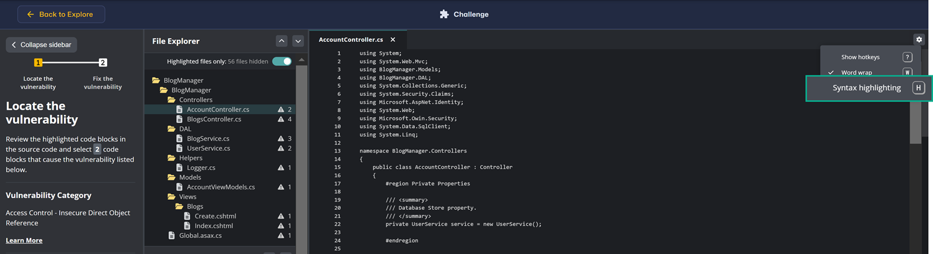Open the Learn More link
This screenshot has width=933, height=254.
pyautogui.click(x=24, y=240)
